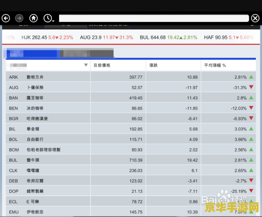This screenshot has height=217, width=262.
Task: Open the ARK 動物方舟 stock row
Action: coord(131,77)
